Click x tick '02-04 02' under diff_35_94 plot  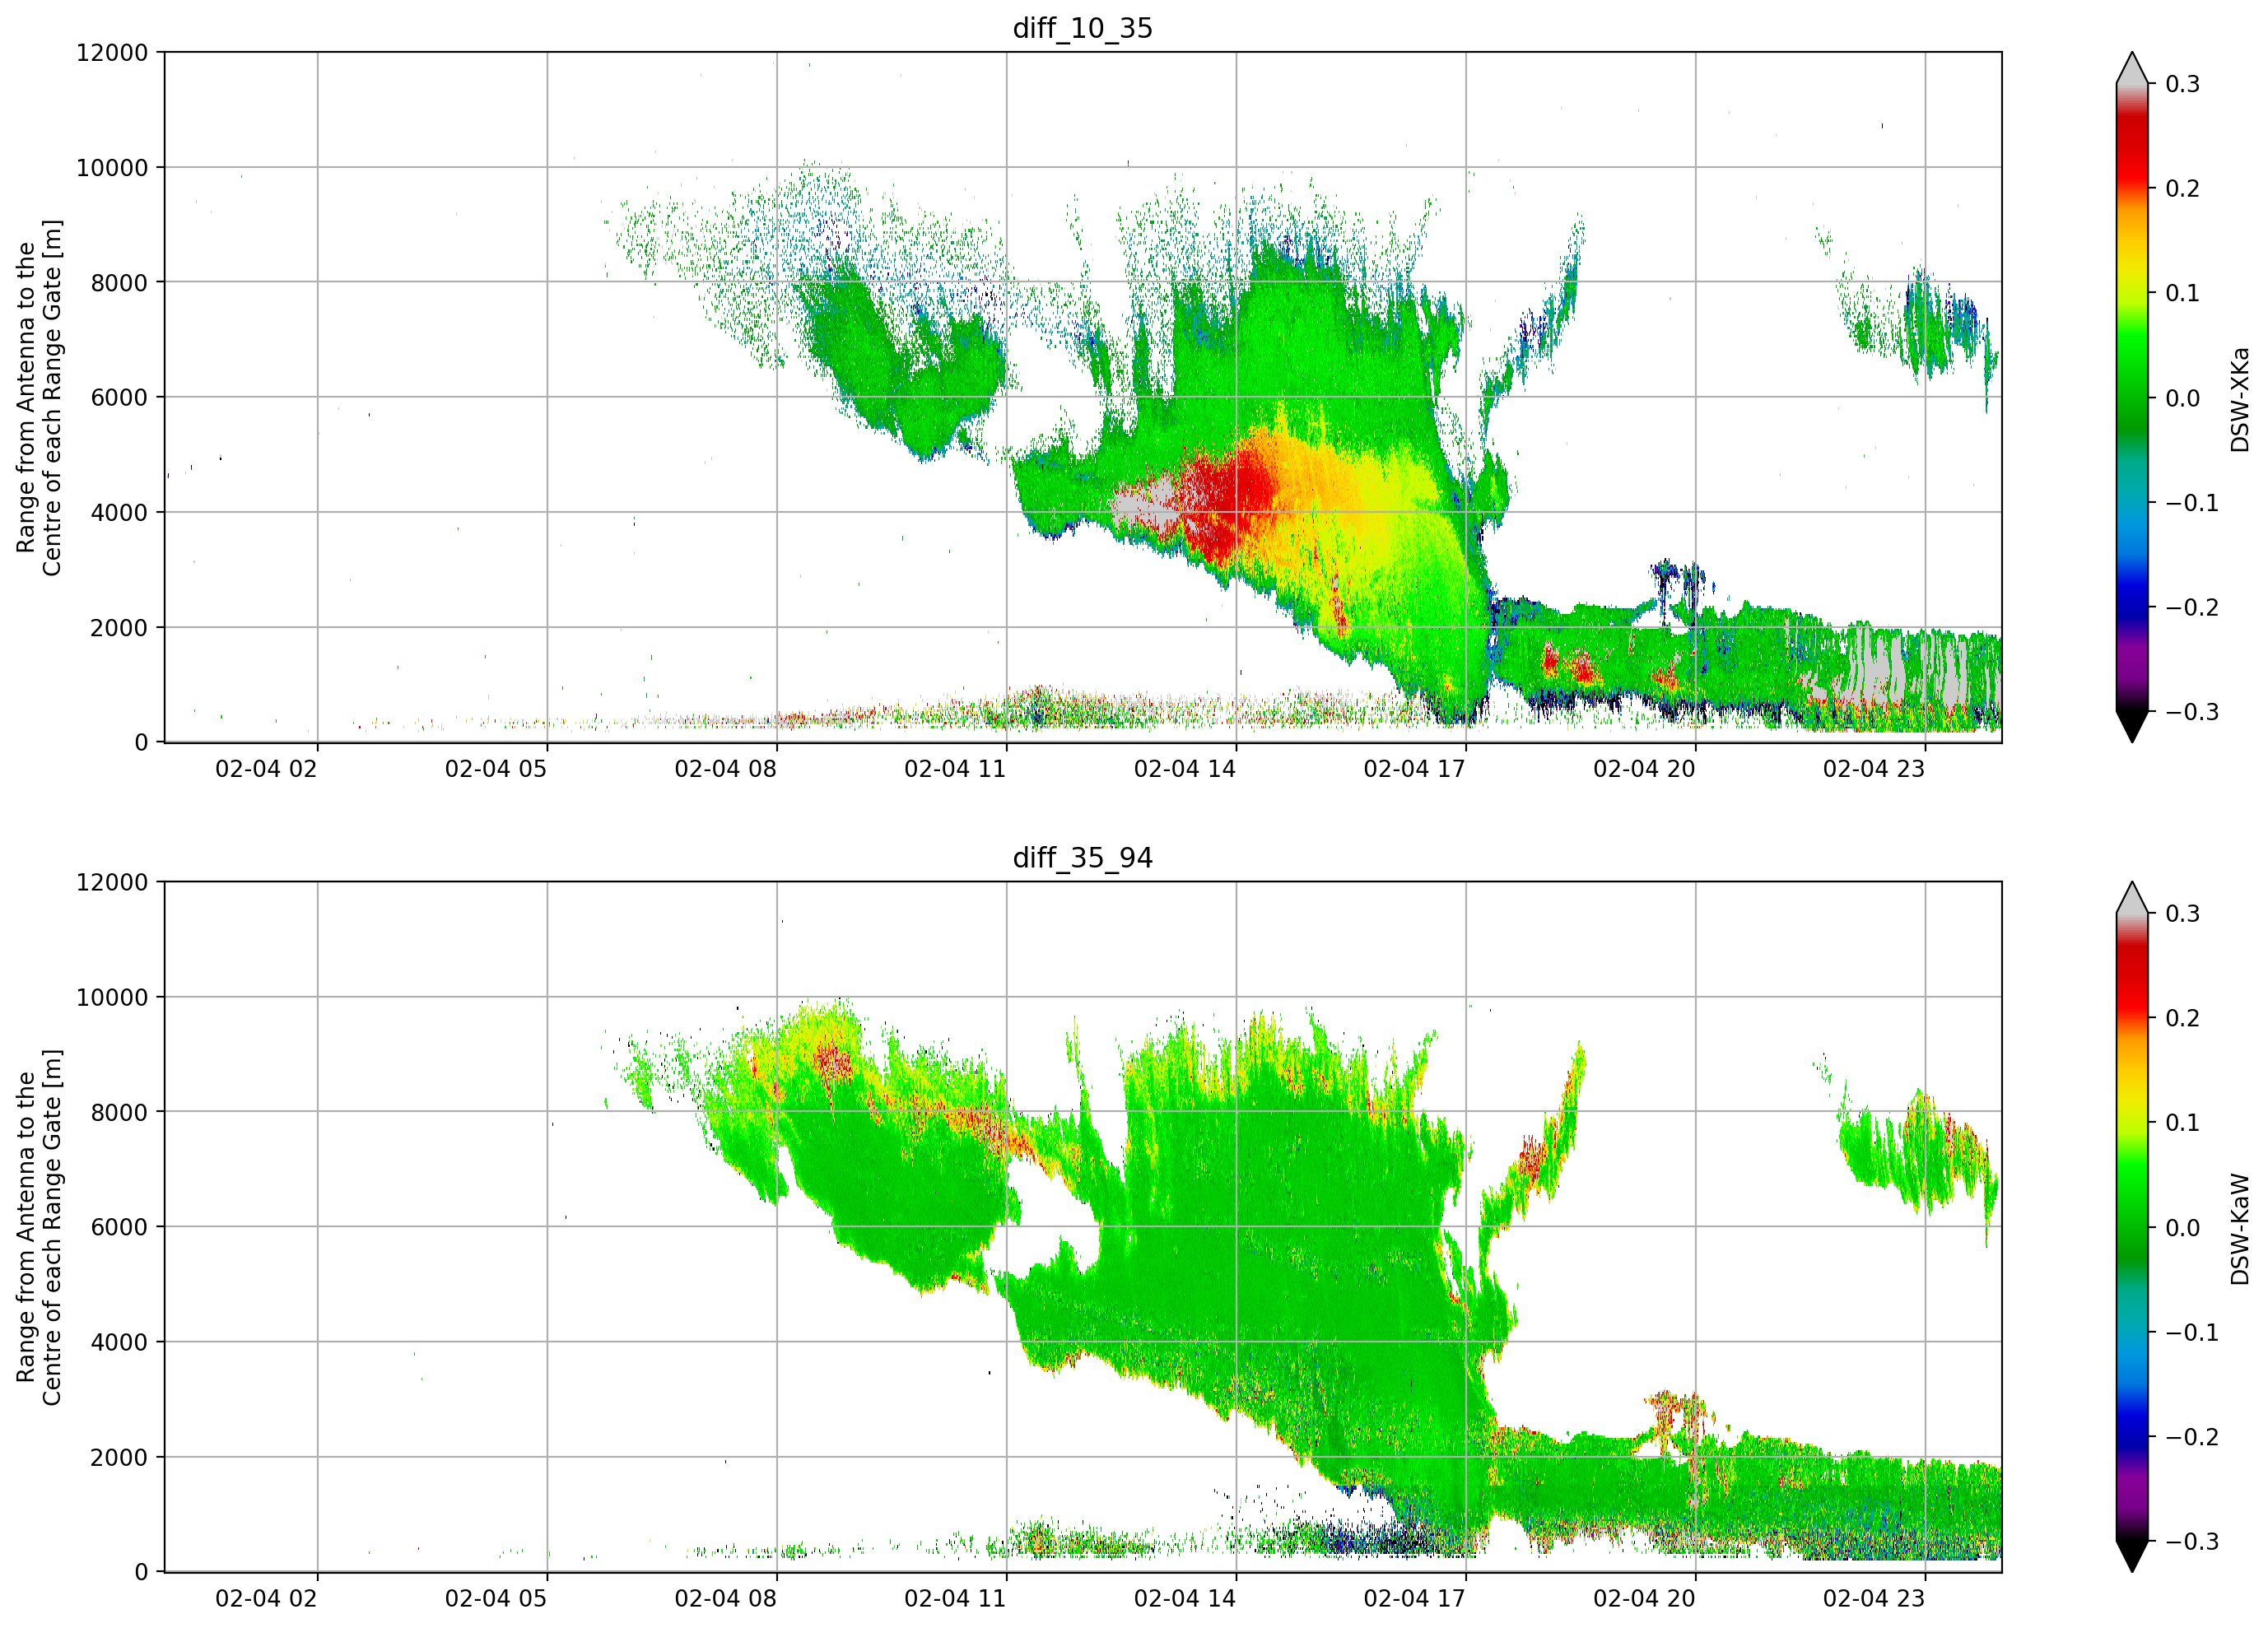(x=266, y=1599)
